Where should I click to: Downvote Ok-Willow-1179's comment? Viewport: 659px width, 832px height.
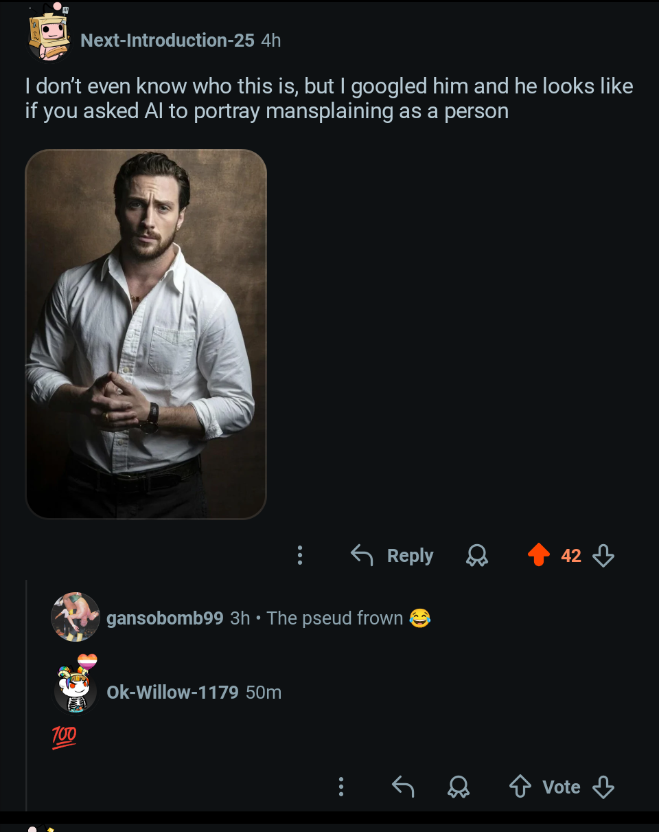pyautogui.click(x=603, y=787)
